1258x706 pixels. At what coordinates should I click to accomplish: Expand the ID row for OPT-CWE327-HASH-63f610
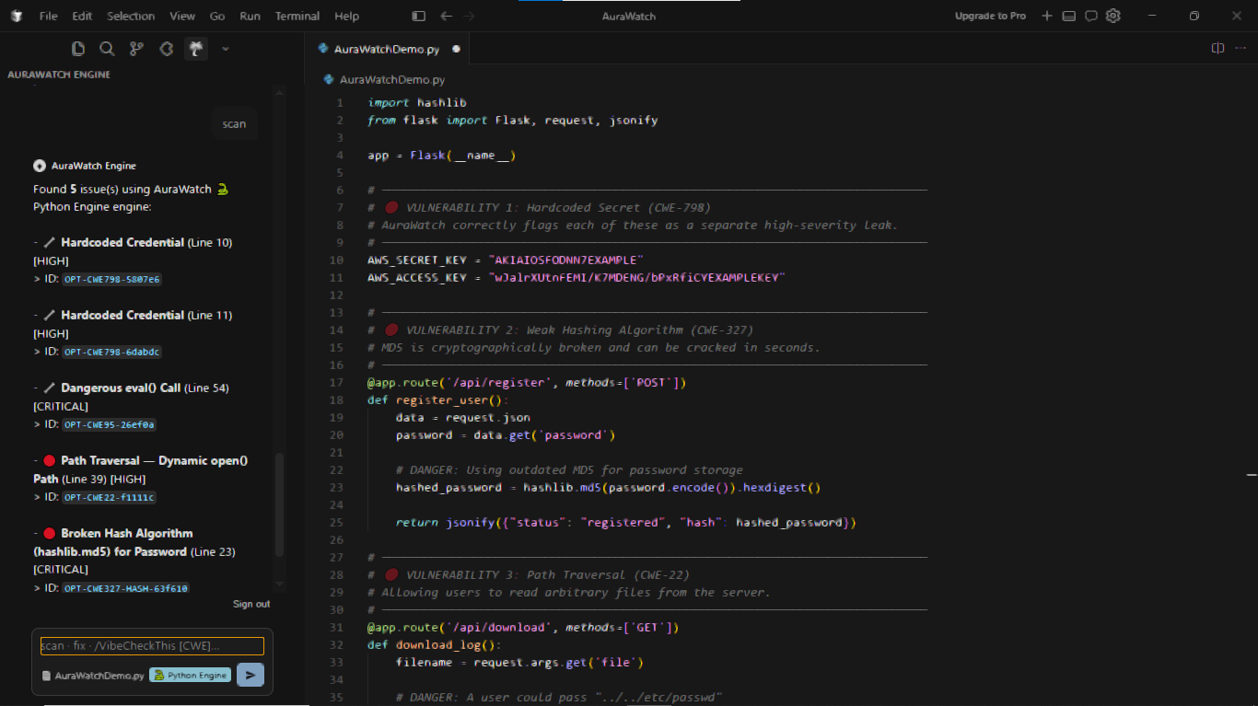[x=37, y=588]
